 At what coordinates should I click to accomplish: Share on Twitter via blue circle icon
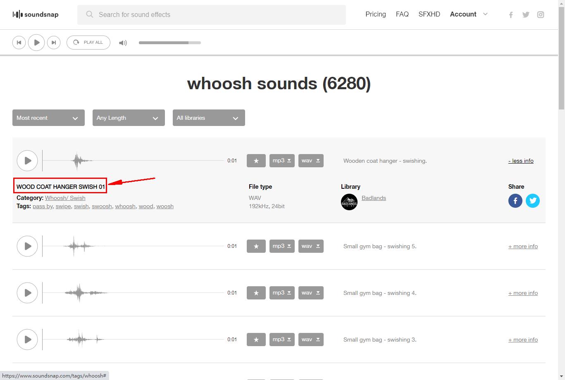[x=532, y=201]
